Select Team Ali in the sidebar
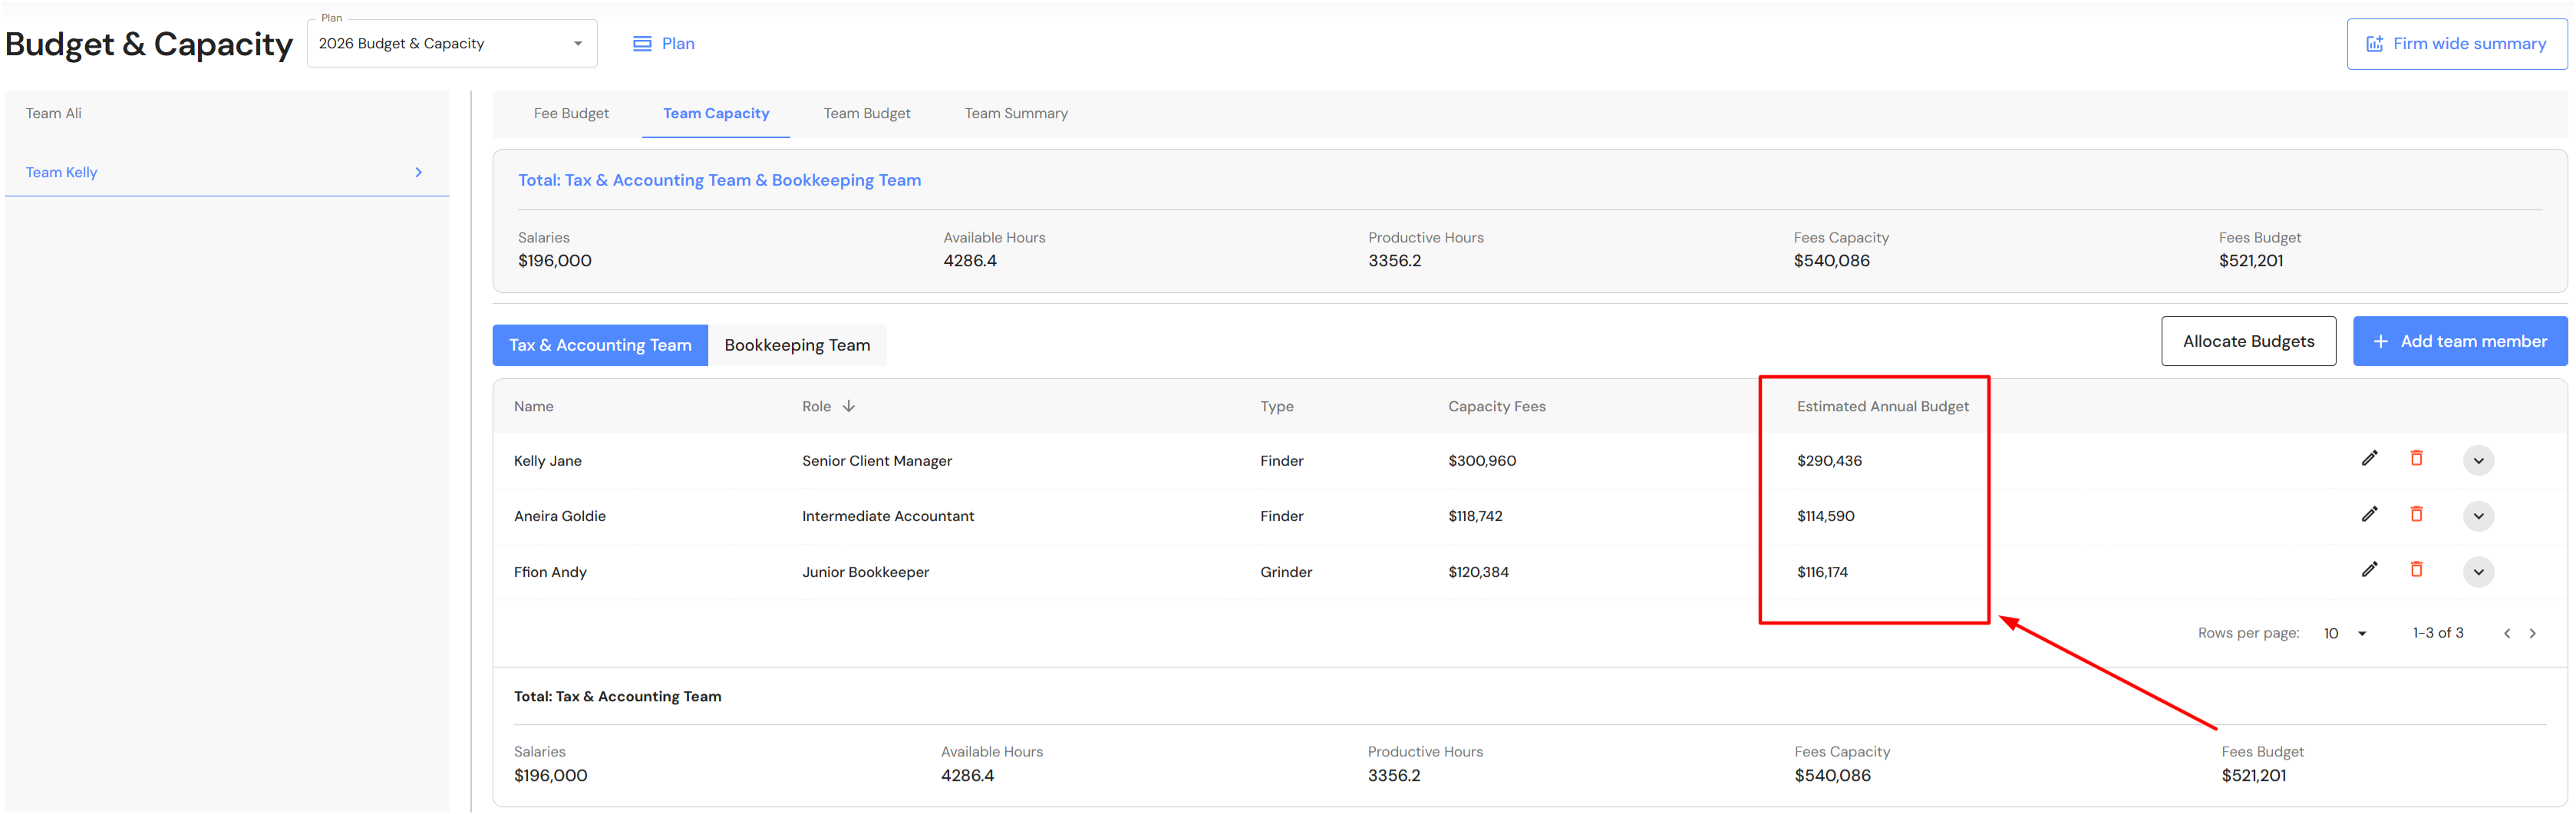The image size is (2576, 814). tap(54, 114)
